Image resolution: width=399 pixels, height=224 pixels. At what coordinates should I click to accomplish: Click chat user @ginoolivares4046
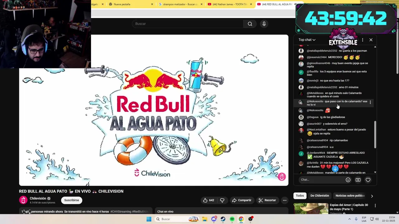pyautogui.click(x=318, y=63)
